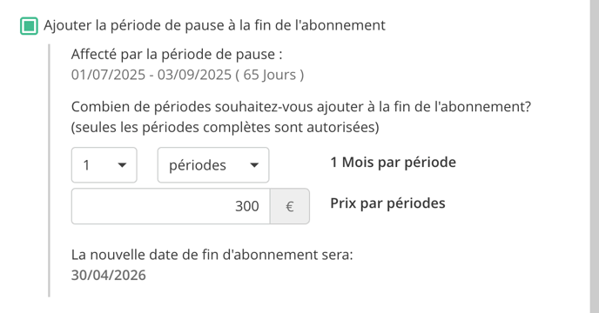This screenshot has width=599, height=313.
Task: Click the 'Prix par périodes' label
Action: [387, 203]
